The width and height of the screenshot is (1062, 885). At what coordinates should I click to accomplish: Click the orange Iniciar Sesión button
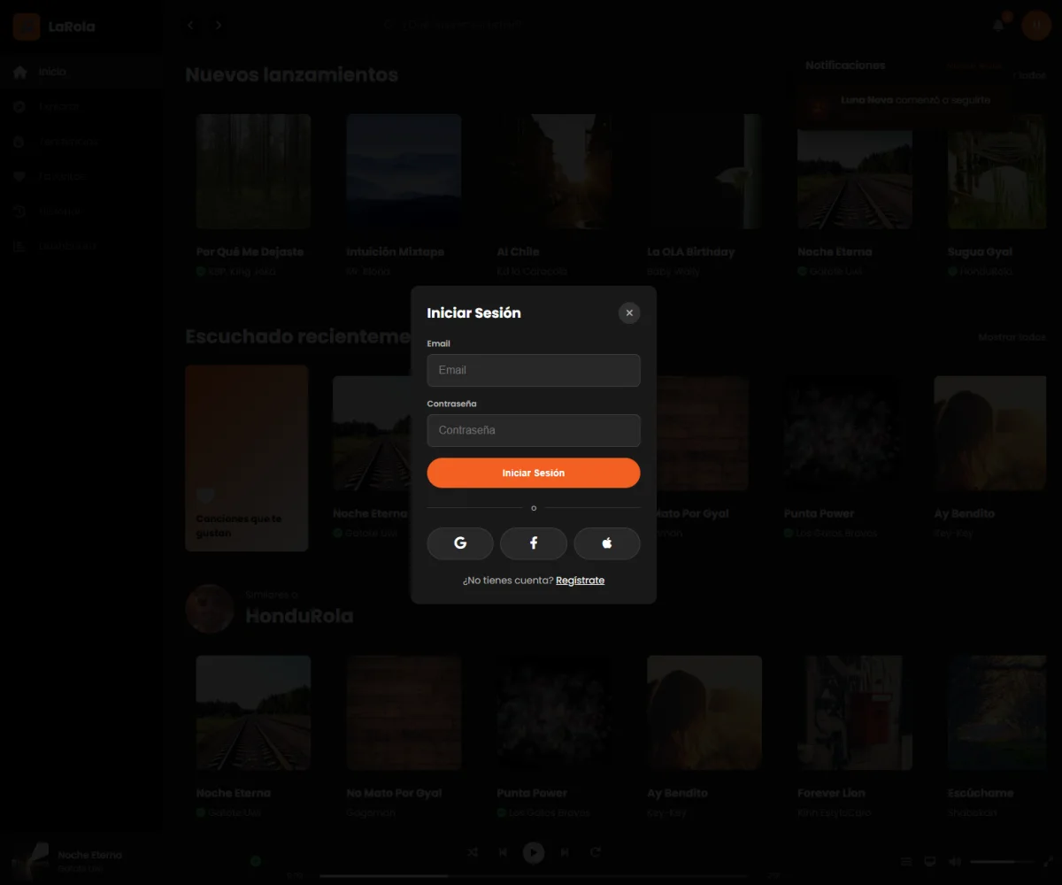(x=534, y=473)
